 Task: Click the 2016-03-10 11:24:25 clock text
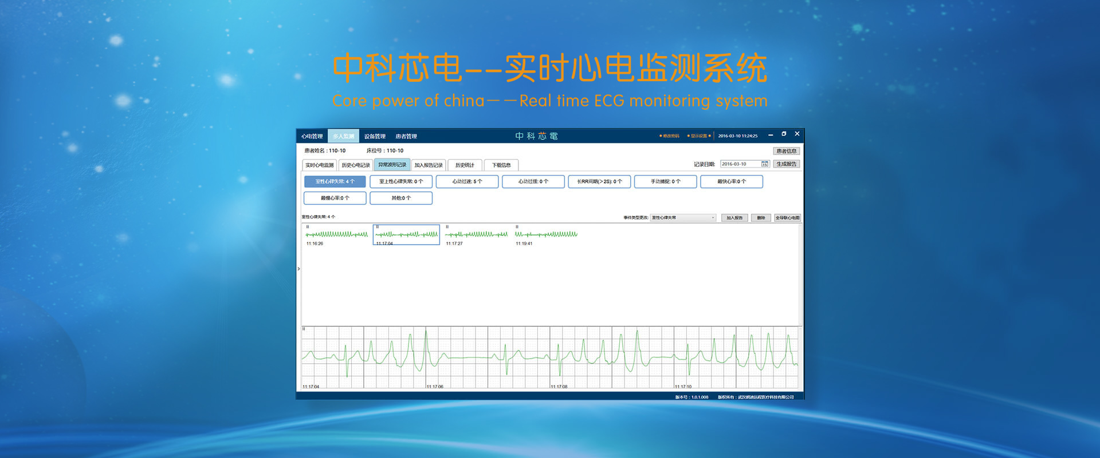pos(738,136)
